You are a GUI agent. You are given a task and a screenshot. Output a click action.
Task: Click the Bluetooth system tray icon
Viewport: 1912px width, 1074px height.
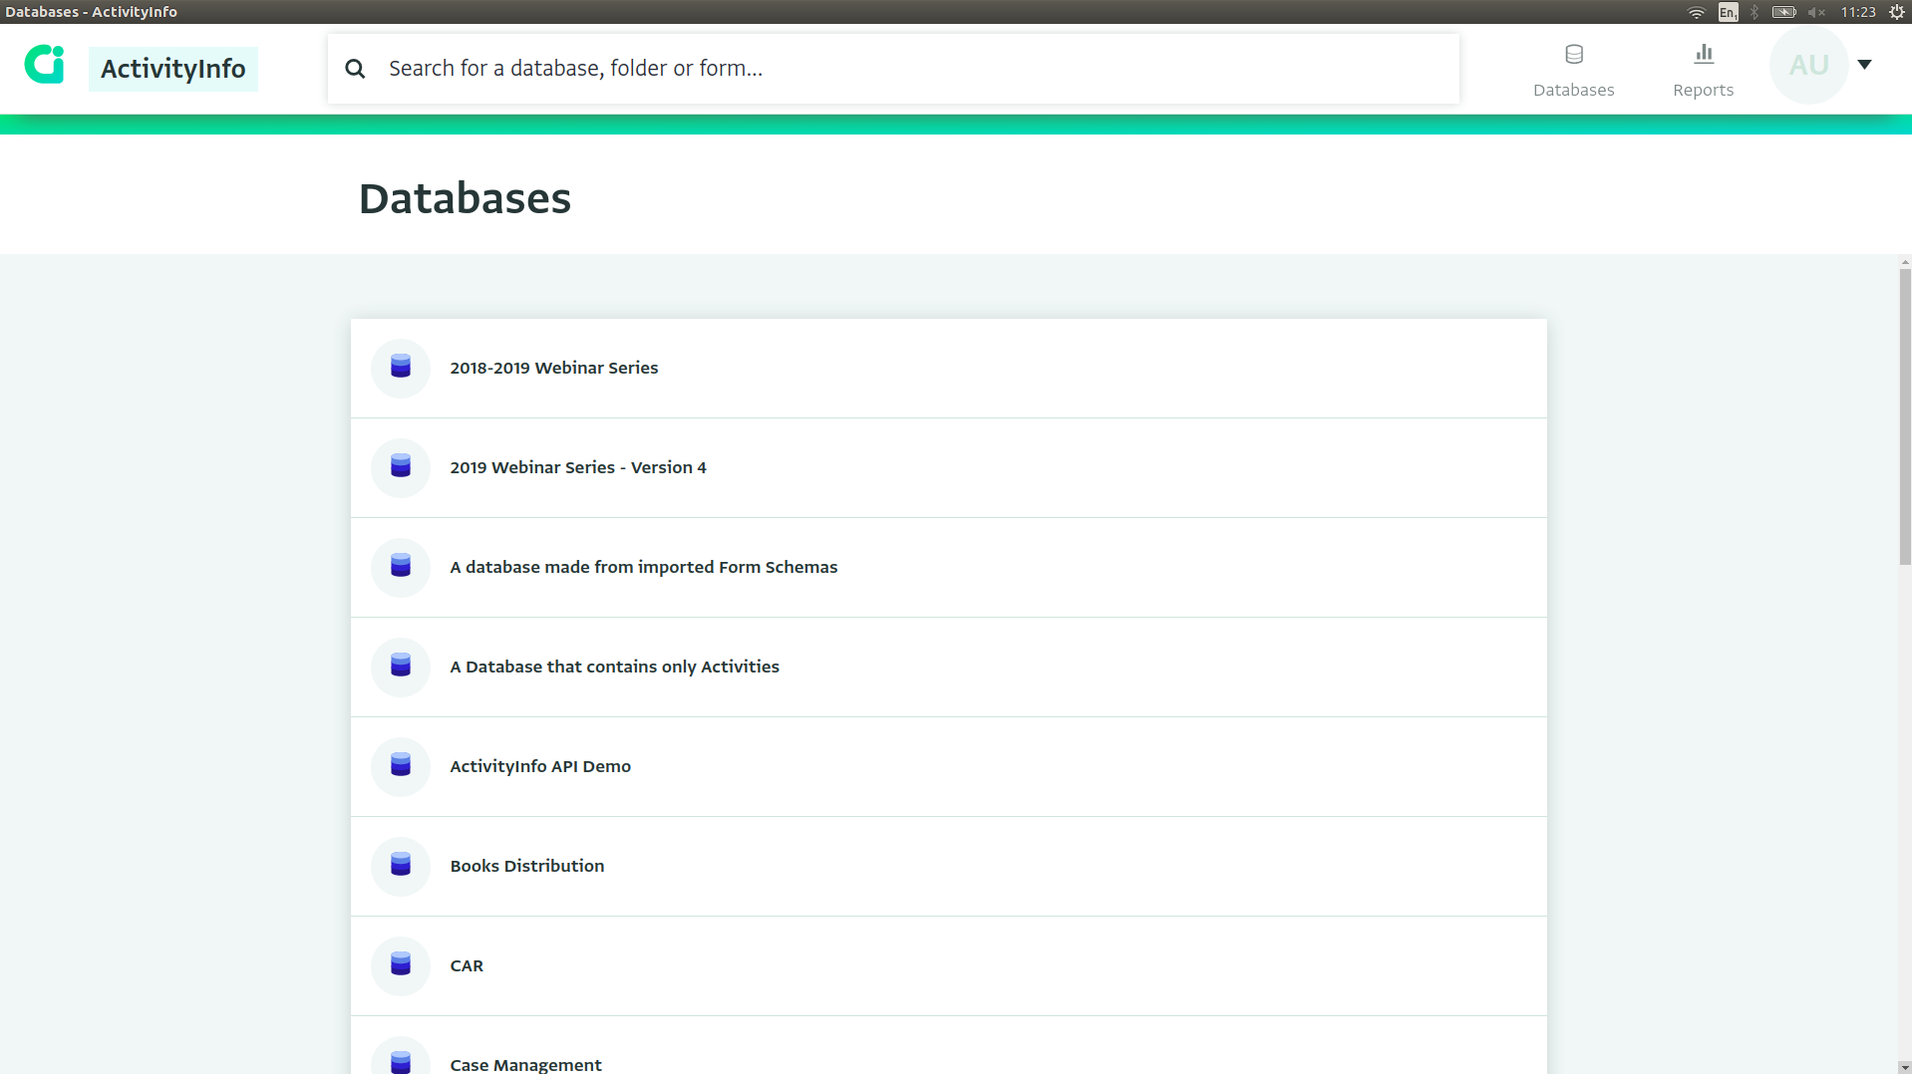point(1754,12)
